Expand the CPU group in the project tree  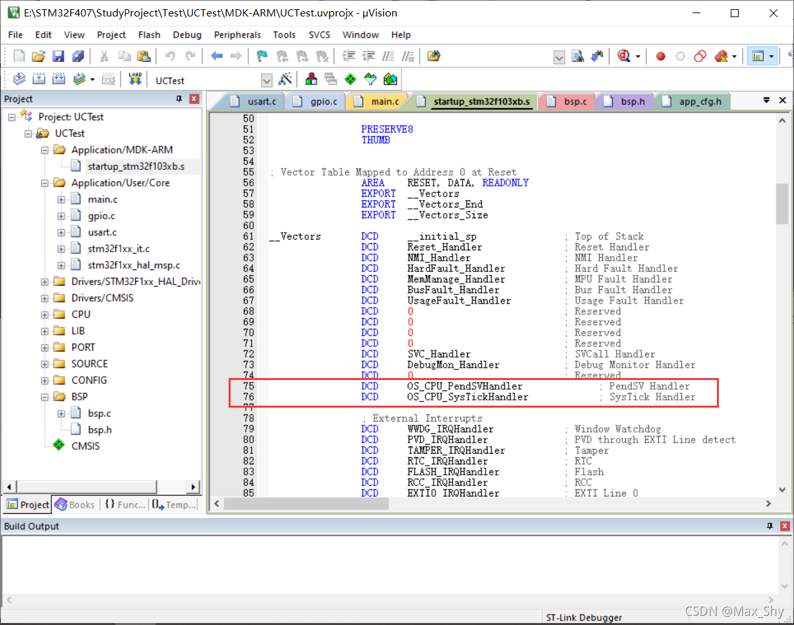45,314
